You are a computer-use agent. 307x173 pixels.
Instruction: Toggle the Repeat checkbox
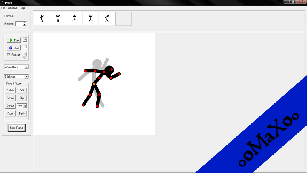(8, 55)
